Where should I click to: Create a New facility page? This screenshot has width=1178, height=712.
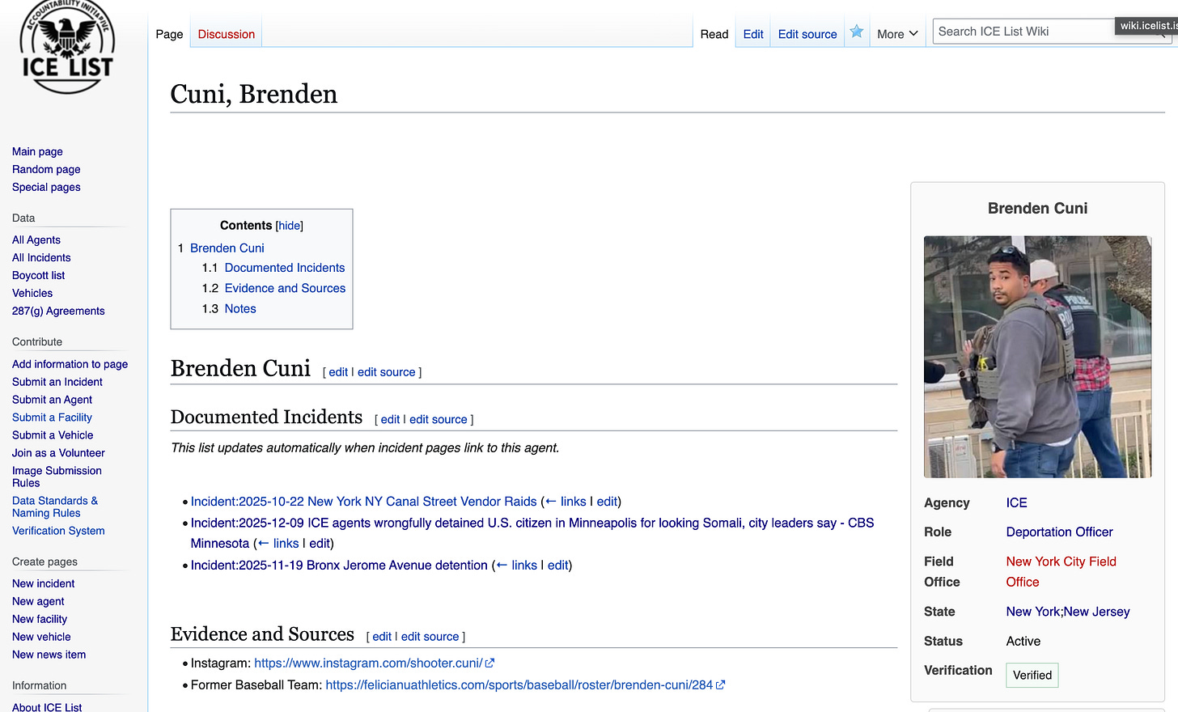click(x=40, y=619)
